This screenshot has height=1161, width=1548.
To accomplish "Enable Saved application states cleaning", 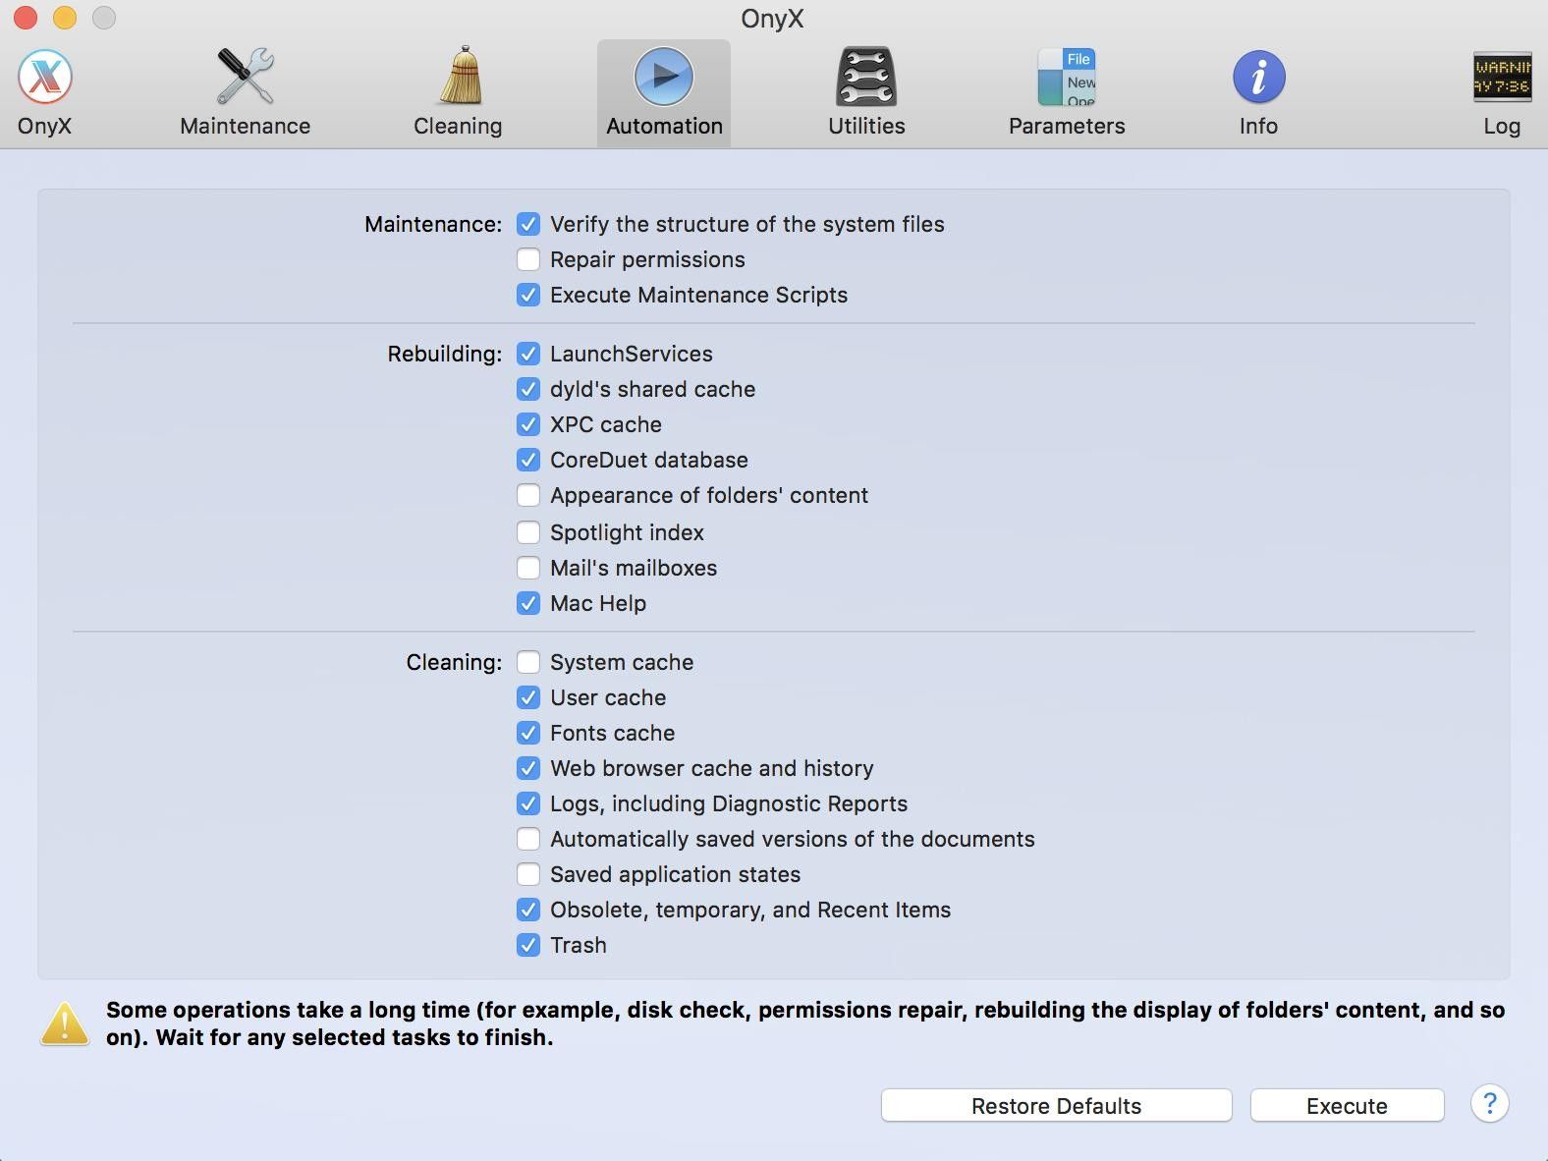I will click(x=528, y=874).
